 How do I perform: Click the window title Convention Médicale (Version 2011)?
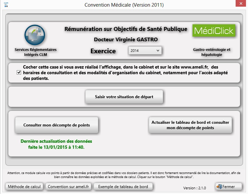click(x=124, y=5)
